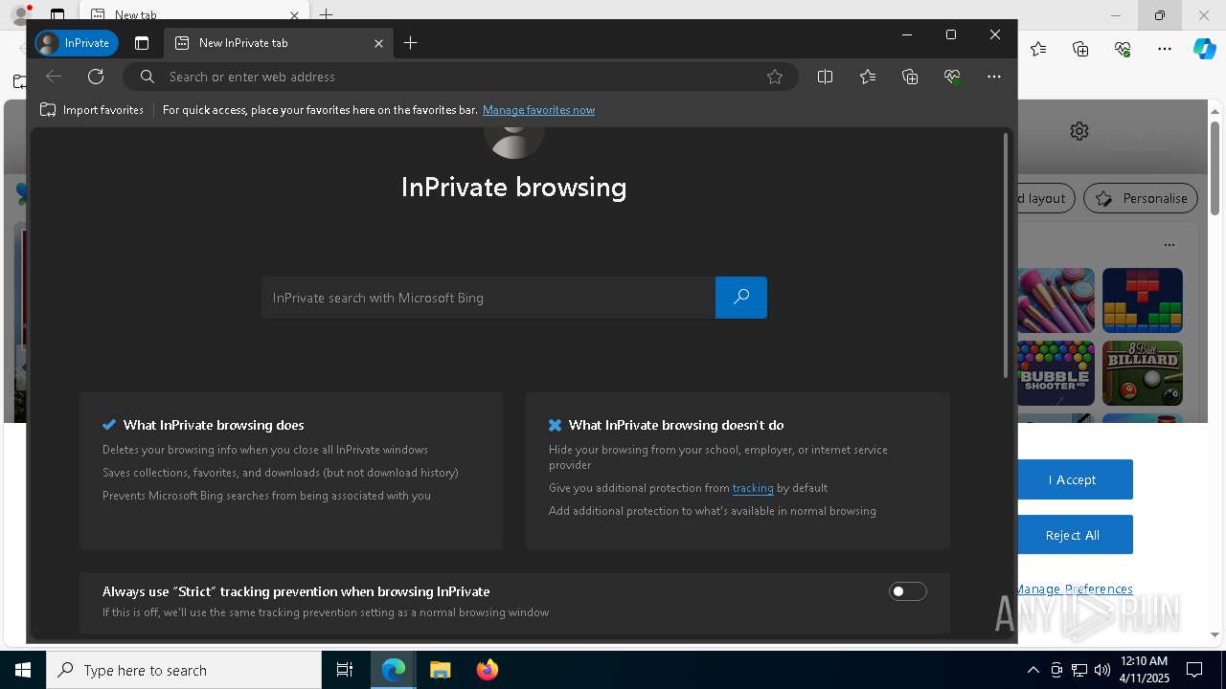The image size is (1226, 689).
Task: Open the clock showing 12:10 AM
Action: [x=1145, y=670]
